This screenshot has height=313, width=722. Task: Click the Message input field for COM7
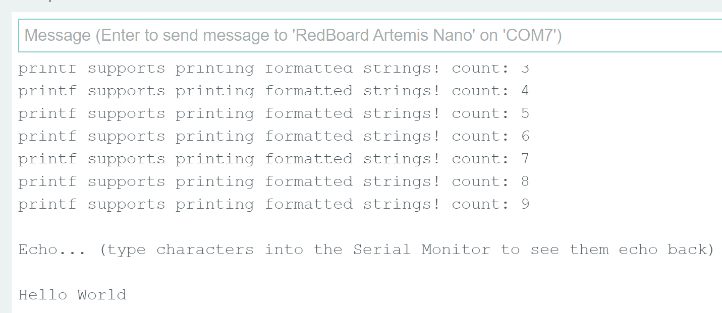pos(371,35)
